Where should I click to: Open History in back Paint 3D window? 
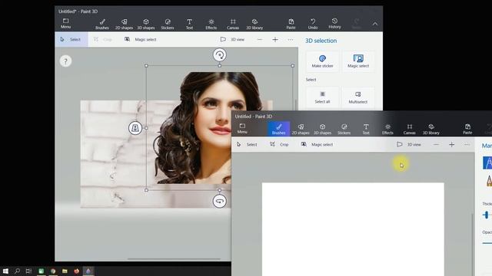334,24
